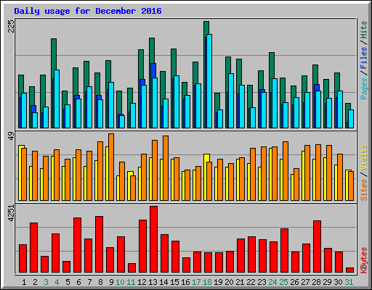Select day label 13 on the x-axis
The width and height of the screenshot is (372, 290).
coord(153,282)
